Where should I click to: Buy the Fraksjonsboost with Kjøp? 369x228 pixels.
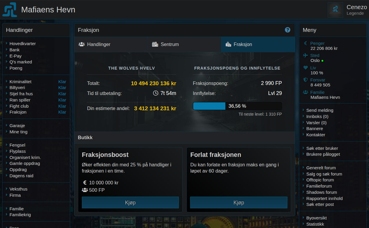[130, 202]
